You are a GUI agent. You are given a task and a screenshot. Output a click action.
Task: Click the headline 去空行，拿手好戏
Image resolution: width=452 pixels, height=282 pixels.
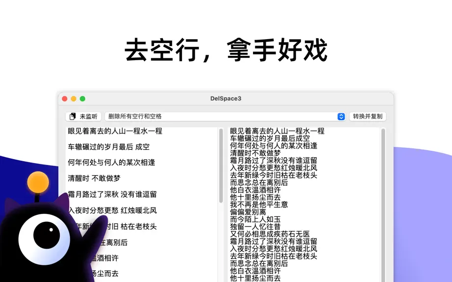click(226, 50)
